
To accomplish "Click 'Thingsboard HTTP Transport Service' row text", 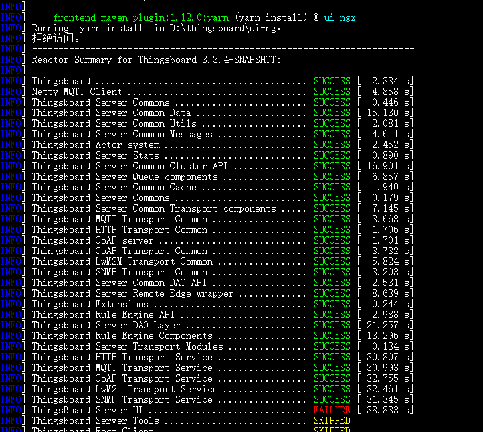I will point(122,357).
